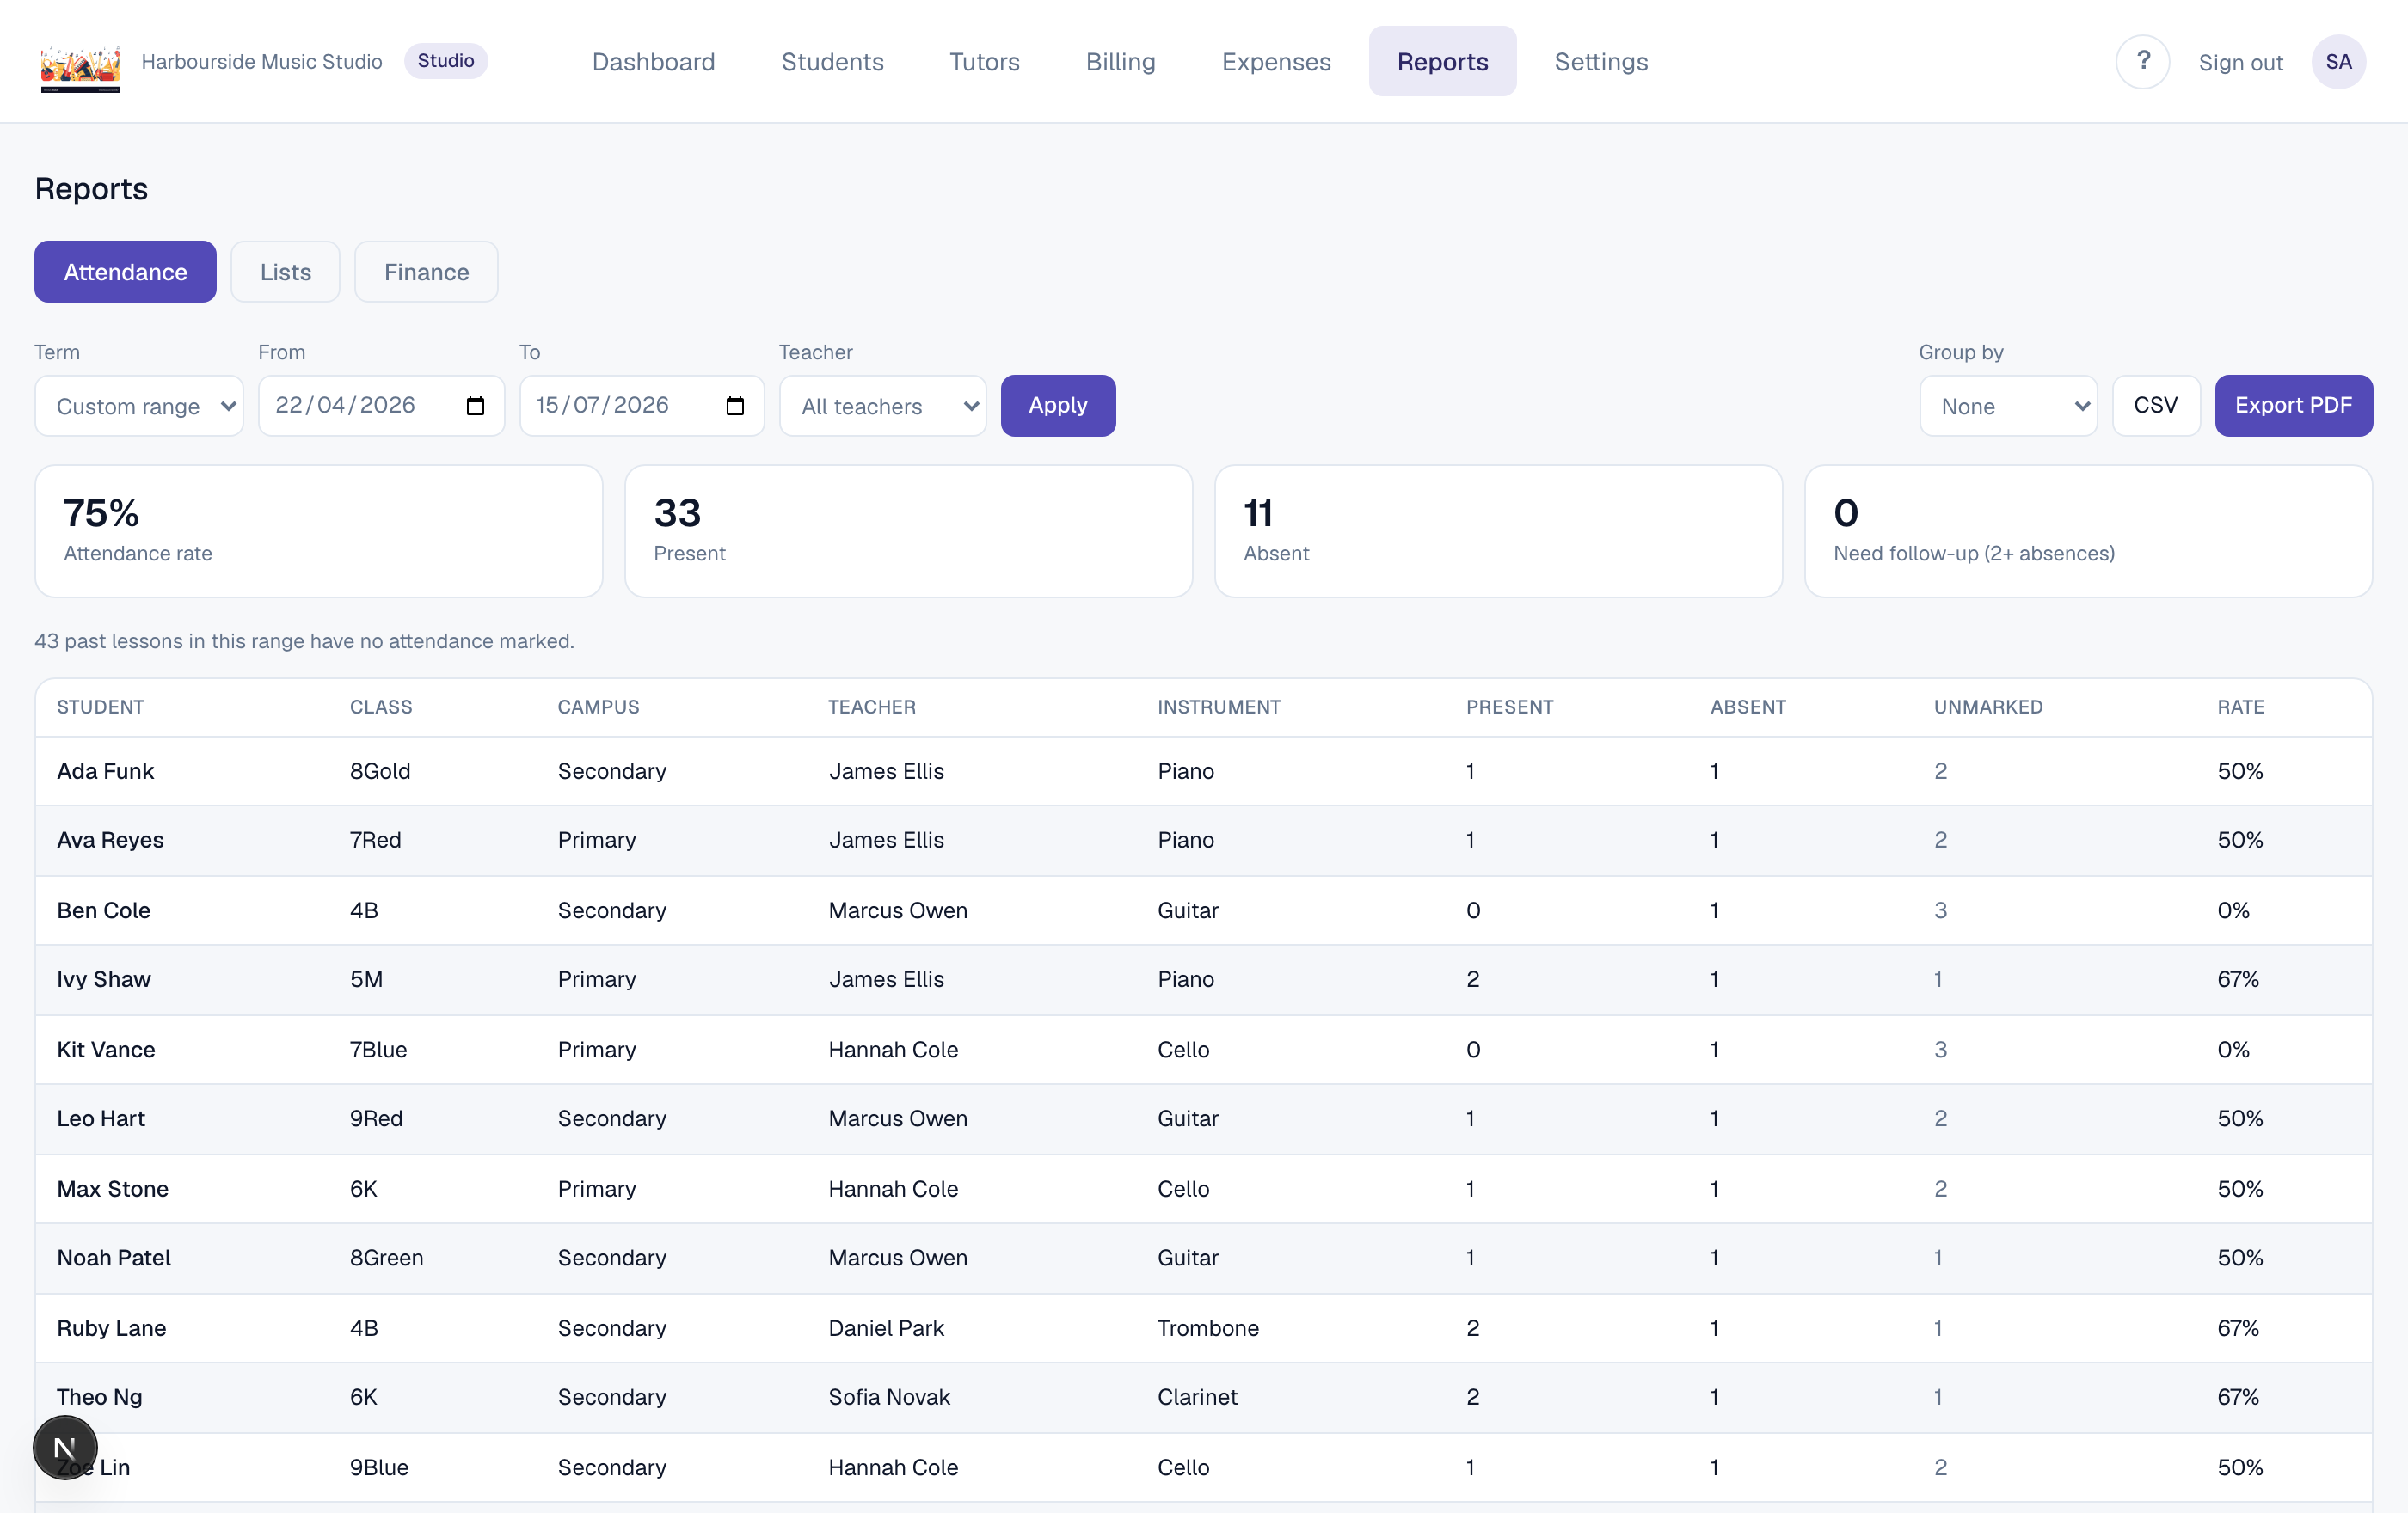Click the Apply filter button

click(x=1058, y=406)
